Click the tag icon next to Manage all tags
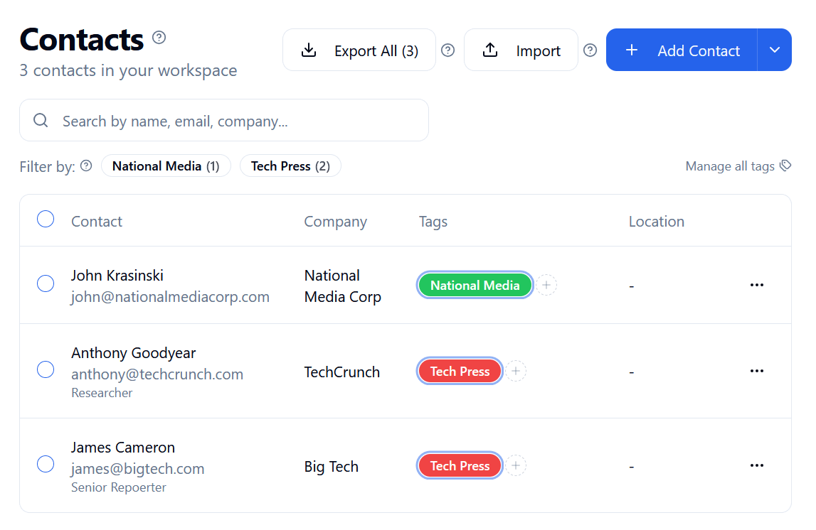The image size is (816, 530). click(x=785, y=165)
